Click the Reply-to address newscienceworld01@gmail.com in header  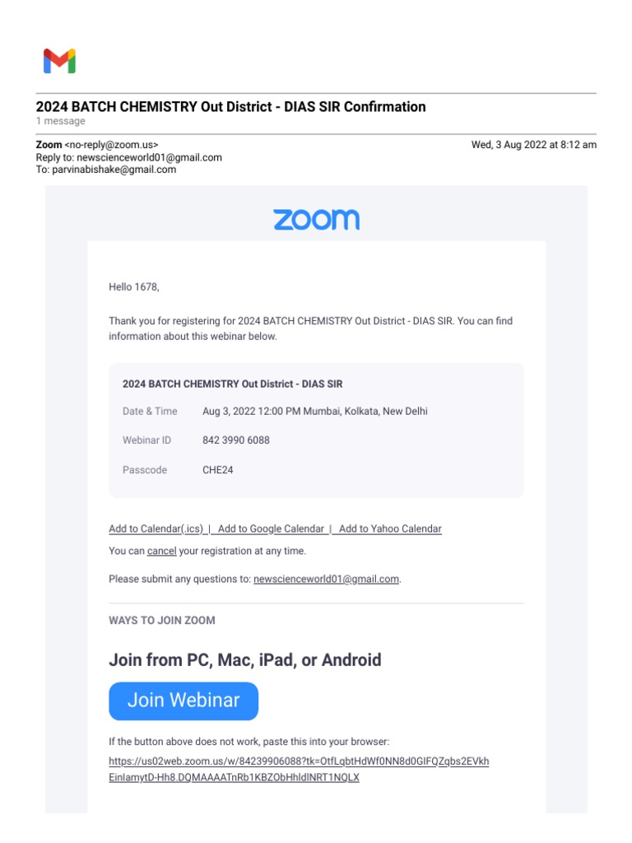click(149, 157)
